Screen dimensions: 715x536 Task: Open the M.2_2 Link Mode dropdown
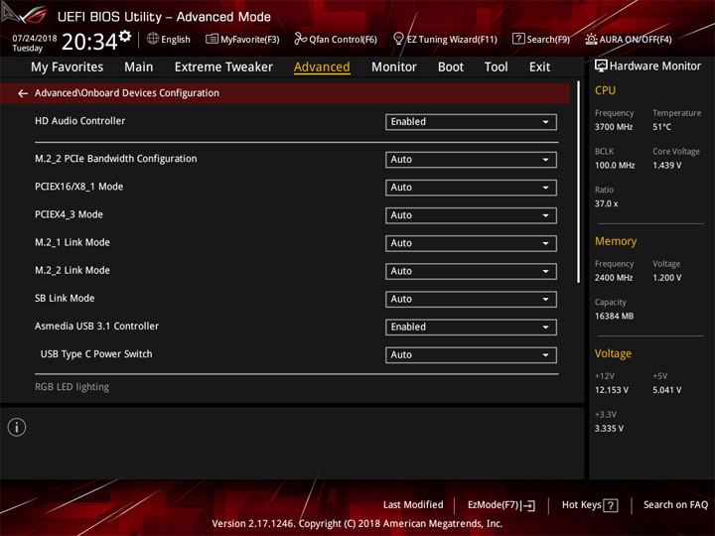coord(471,271)
